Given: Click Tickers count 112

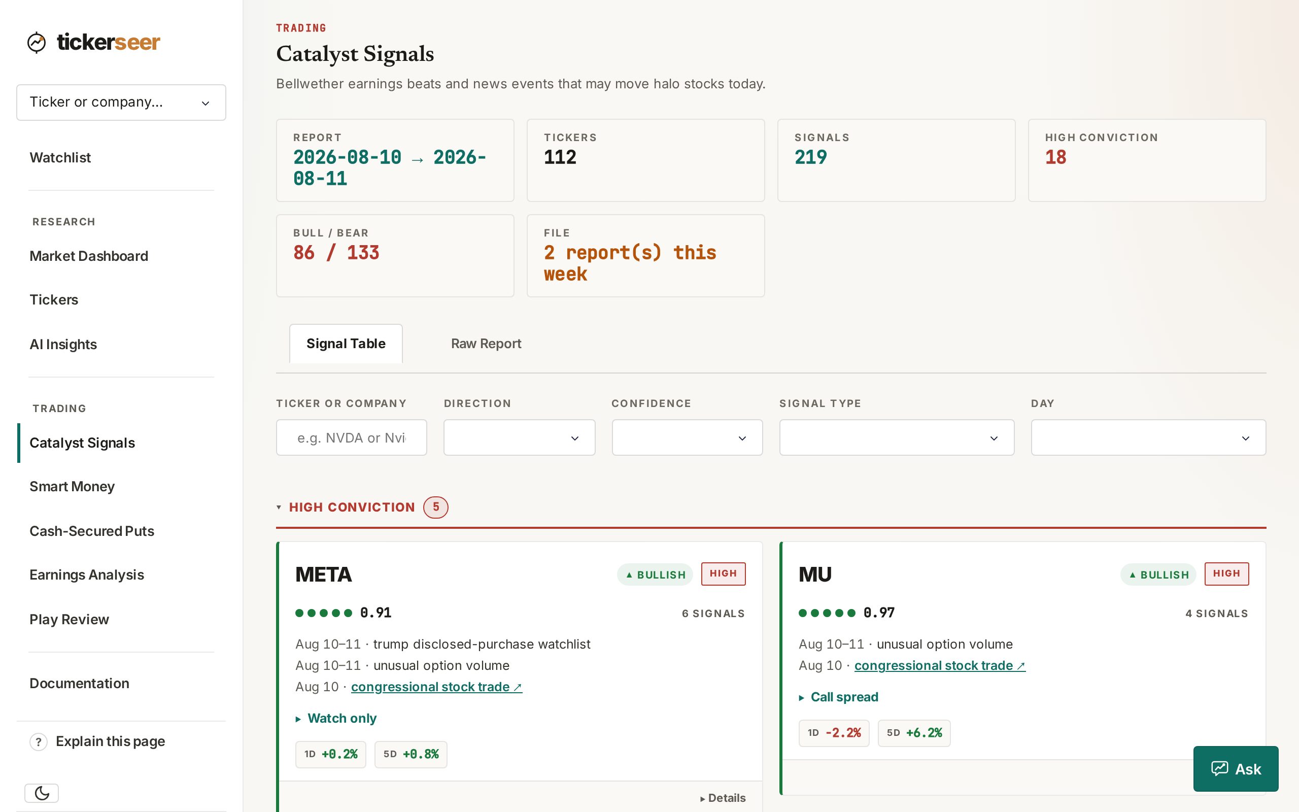Looking at the screenshot, I should [x=560, y=157].
